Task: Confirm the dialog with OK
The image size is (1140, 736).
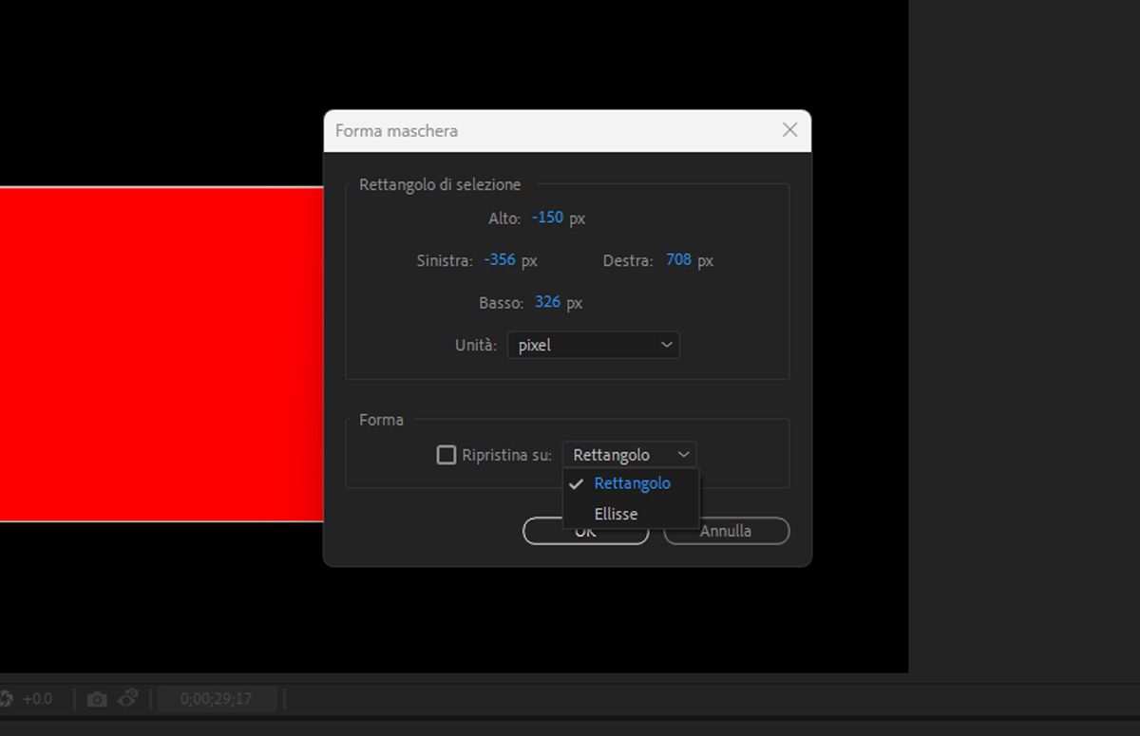Action: tap(585, 531)
